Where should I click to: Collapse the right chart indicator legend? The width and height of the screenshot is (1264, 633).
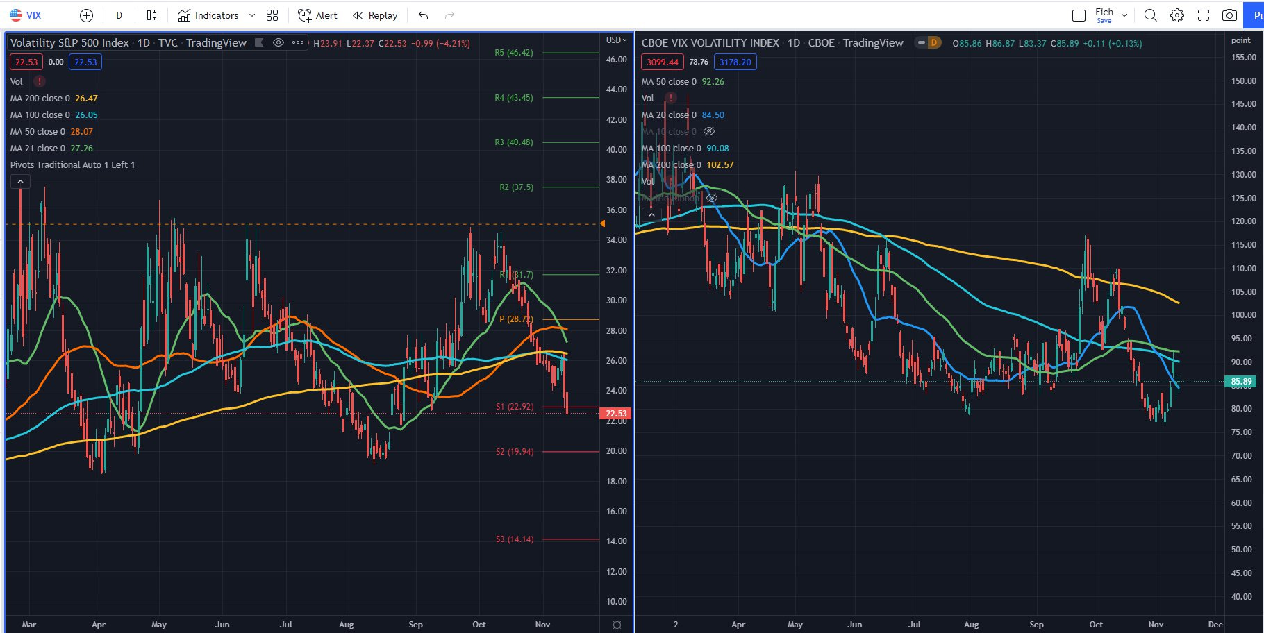pyautogui.click(x=651, y=215)
